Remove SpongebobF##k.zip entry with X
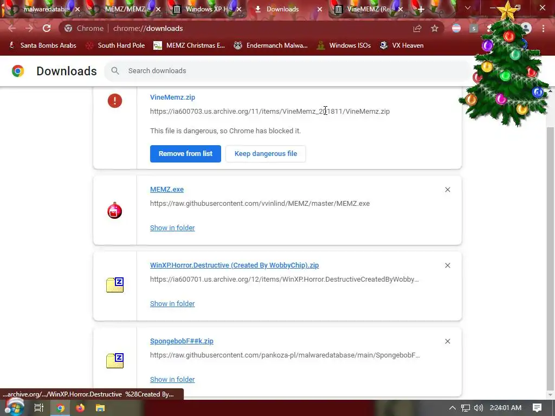 pyautogui.click(x=448, y=341)
